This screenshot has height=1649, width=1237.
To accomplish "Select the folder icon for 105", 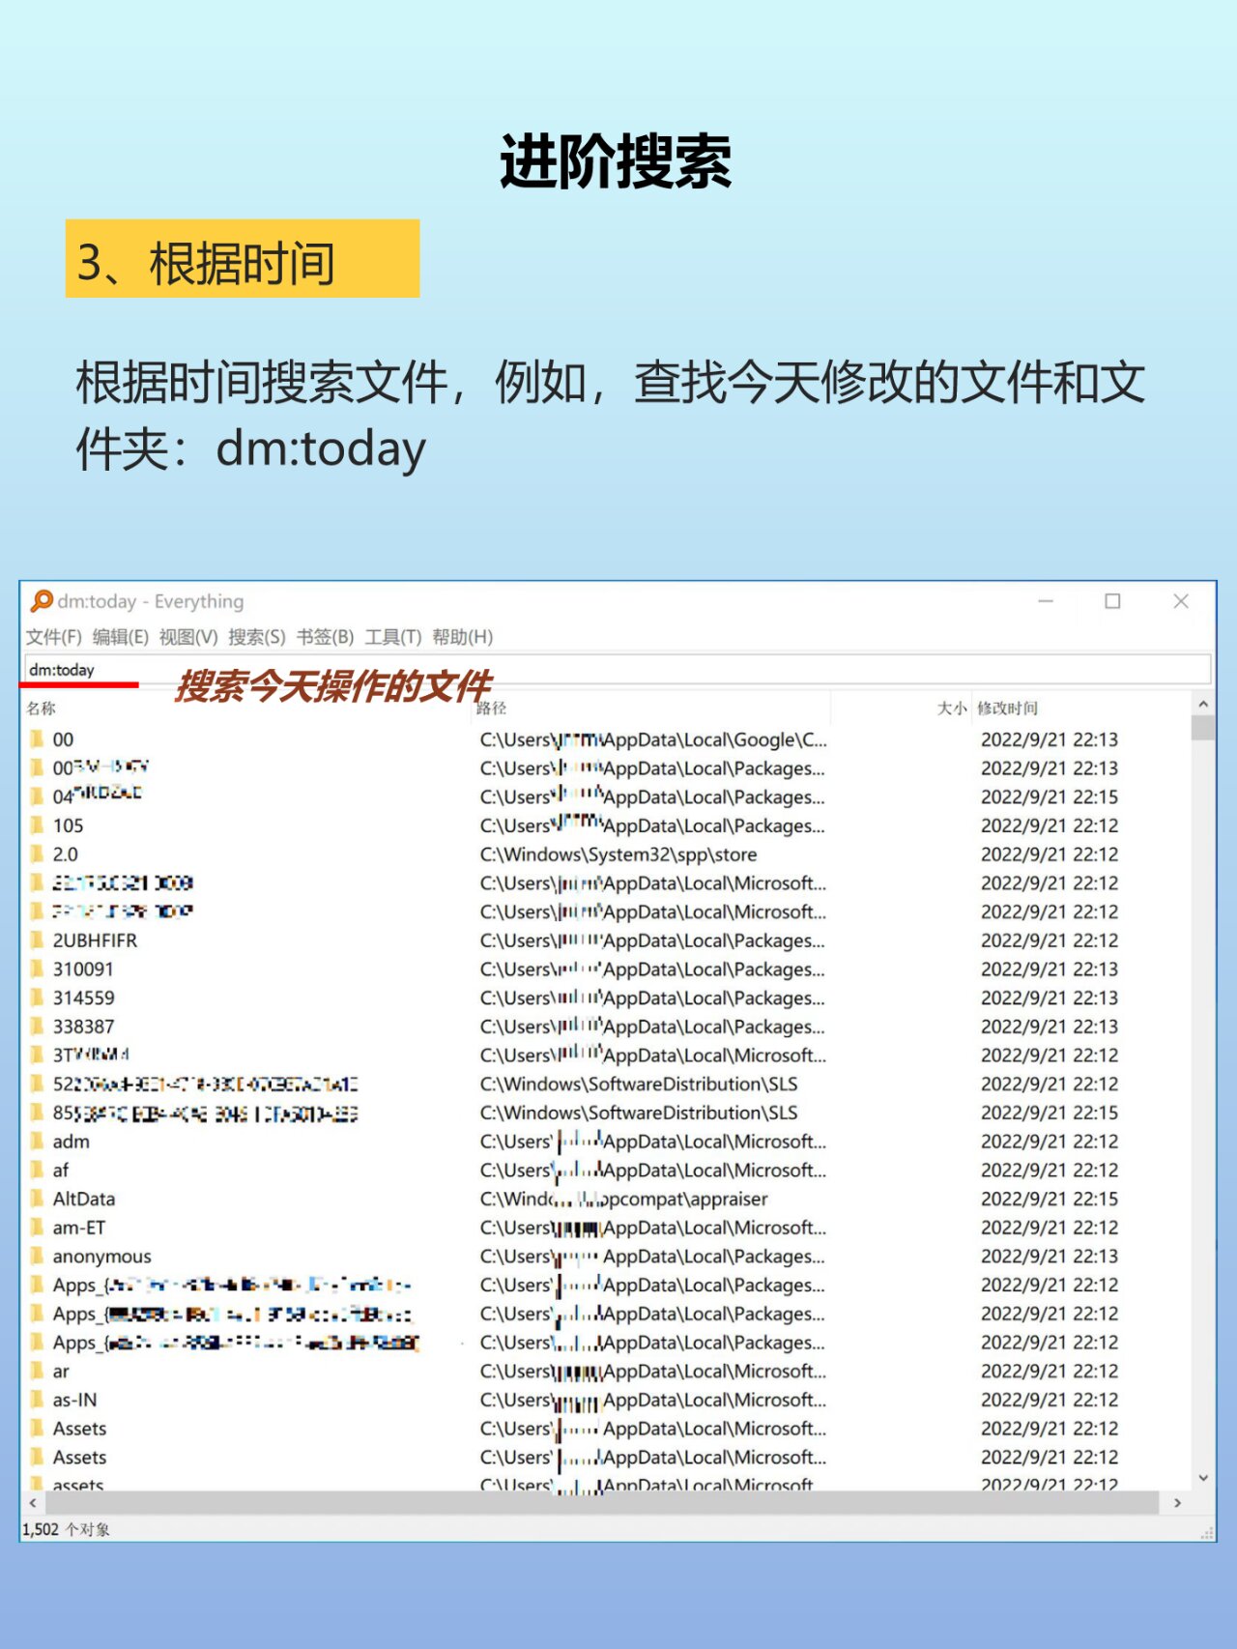I will point(37,825).
